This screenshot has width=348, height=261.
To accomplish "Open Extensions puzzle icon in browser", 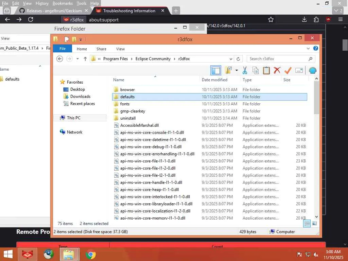I will [x=316, y=19].
